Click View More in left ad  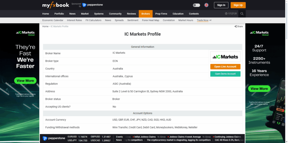25,81
